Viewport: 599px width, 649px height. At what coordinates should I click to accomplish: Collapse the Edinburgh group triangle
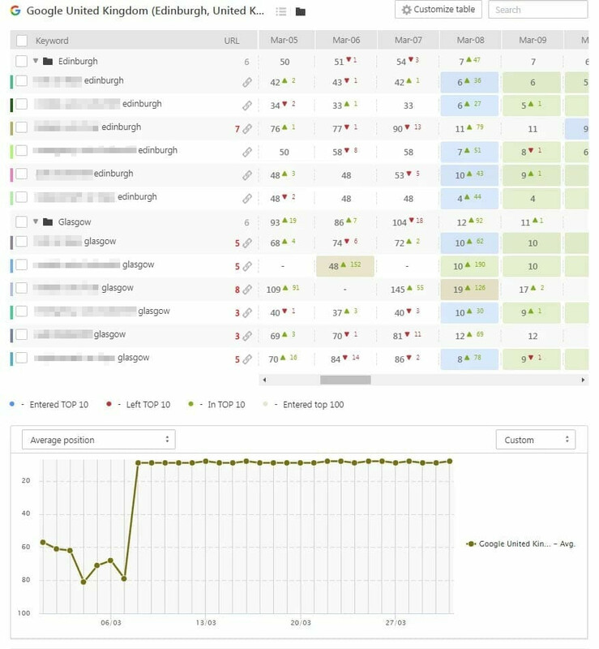click(36, 61)
